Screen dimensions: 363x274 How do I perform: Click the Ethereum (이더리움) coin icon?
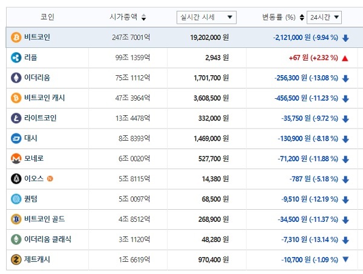16,78
